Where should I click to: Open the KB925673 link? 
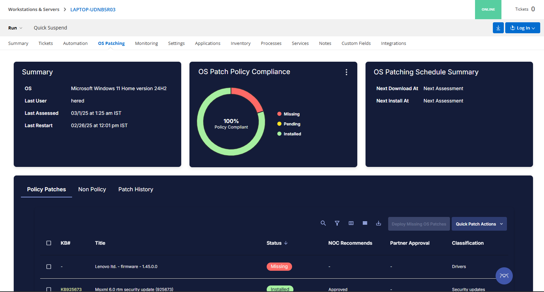click(x=71, y=289)
